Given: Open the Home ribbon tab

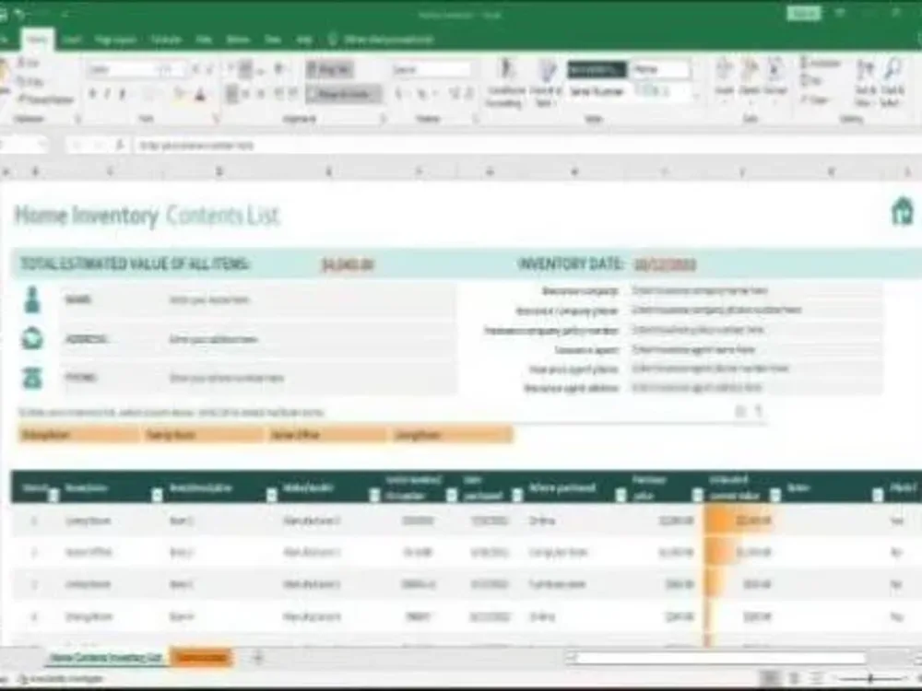Looking at the screenshot, I should pos(37,40).
